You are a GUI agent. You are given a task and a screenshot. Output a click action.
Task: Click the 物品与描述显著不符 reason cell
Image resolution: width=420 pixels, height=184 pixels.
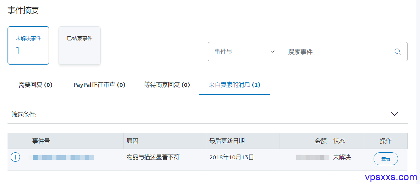[x=153, y=157]
